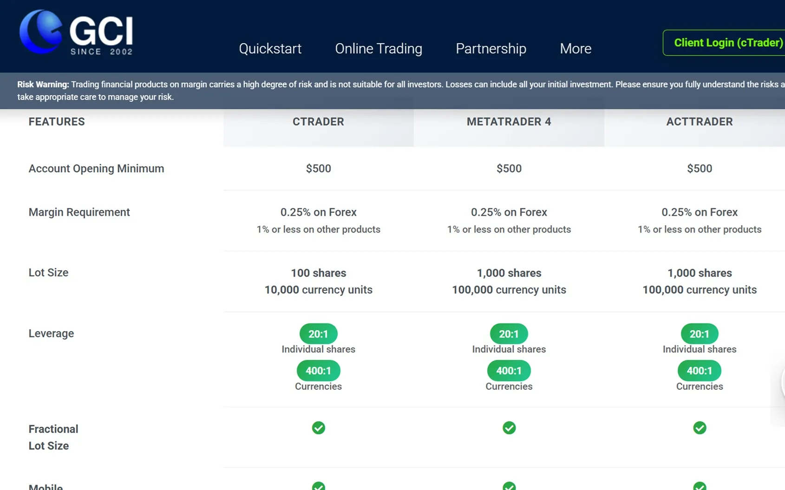Click ActTrader's 1,000 shares text

tap(700, 273)
